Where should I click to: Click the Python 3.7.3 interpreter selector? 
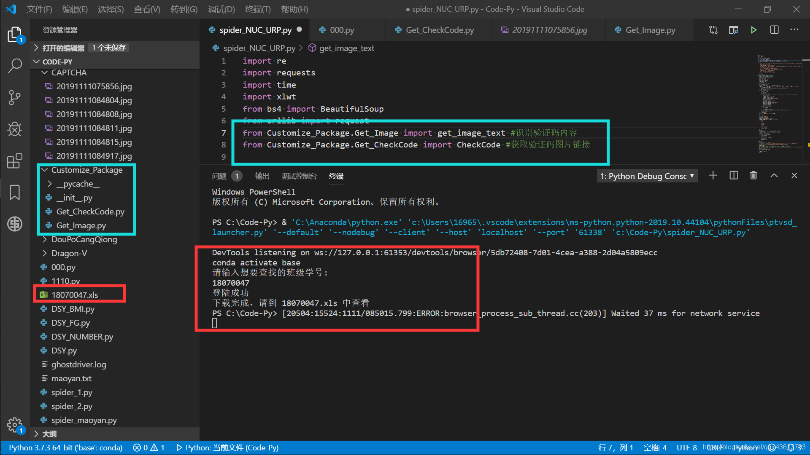[65, 447]
